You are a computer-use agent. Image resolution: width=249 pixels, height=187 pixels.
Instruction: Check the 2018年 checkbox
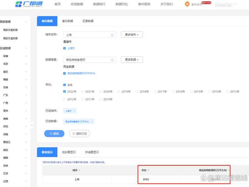click(137, 92)
